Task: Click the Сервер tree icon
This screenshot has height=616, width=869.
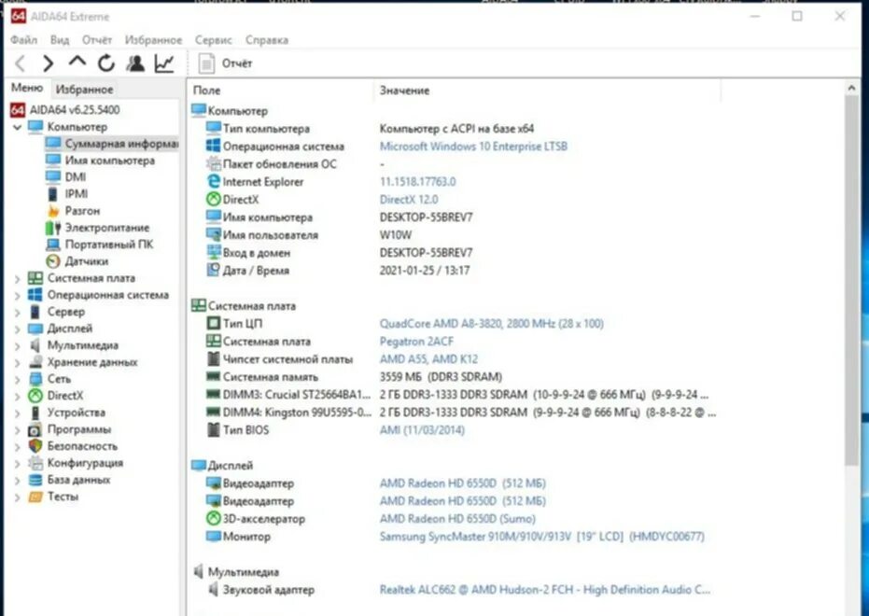Action: click(x=35, y=312)
